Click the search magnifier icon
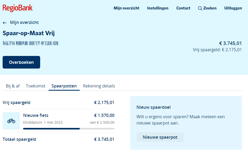The image size is (248, 161). 200,8
